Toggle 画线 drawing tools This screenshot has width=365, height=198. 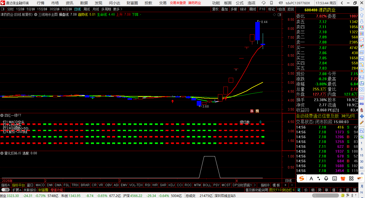tap(253, 9)
